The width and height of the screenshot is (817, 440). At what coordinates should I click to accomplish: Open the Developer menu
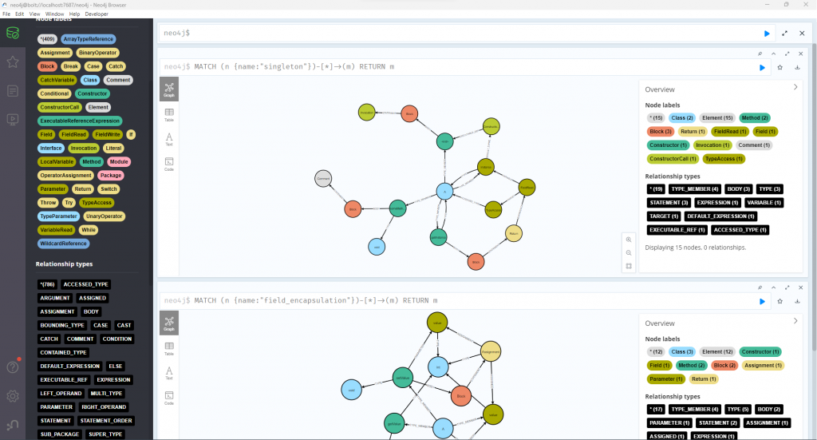point(97,14)
